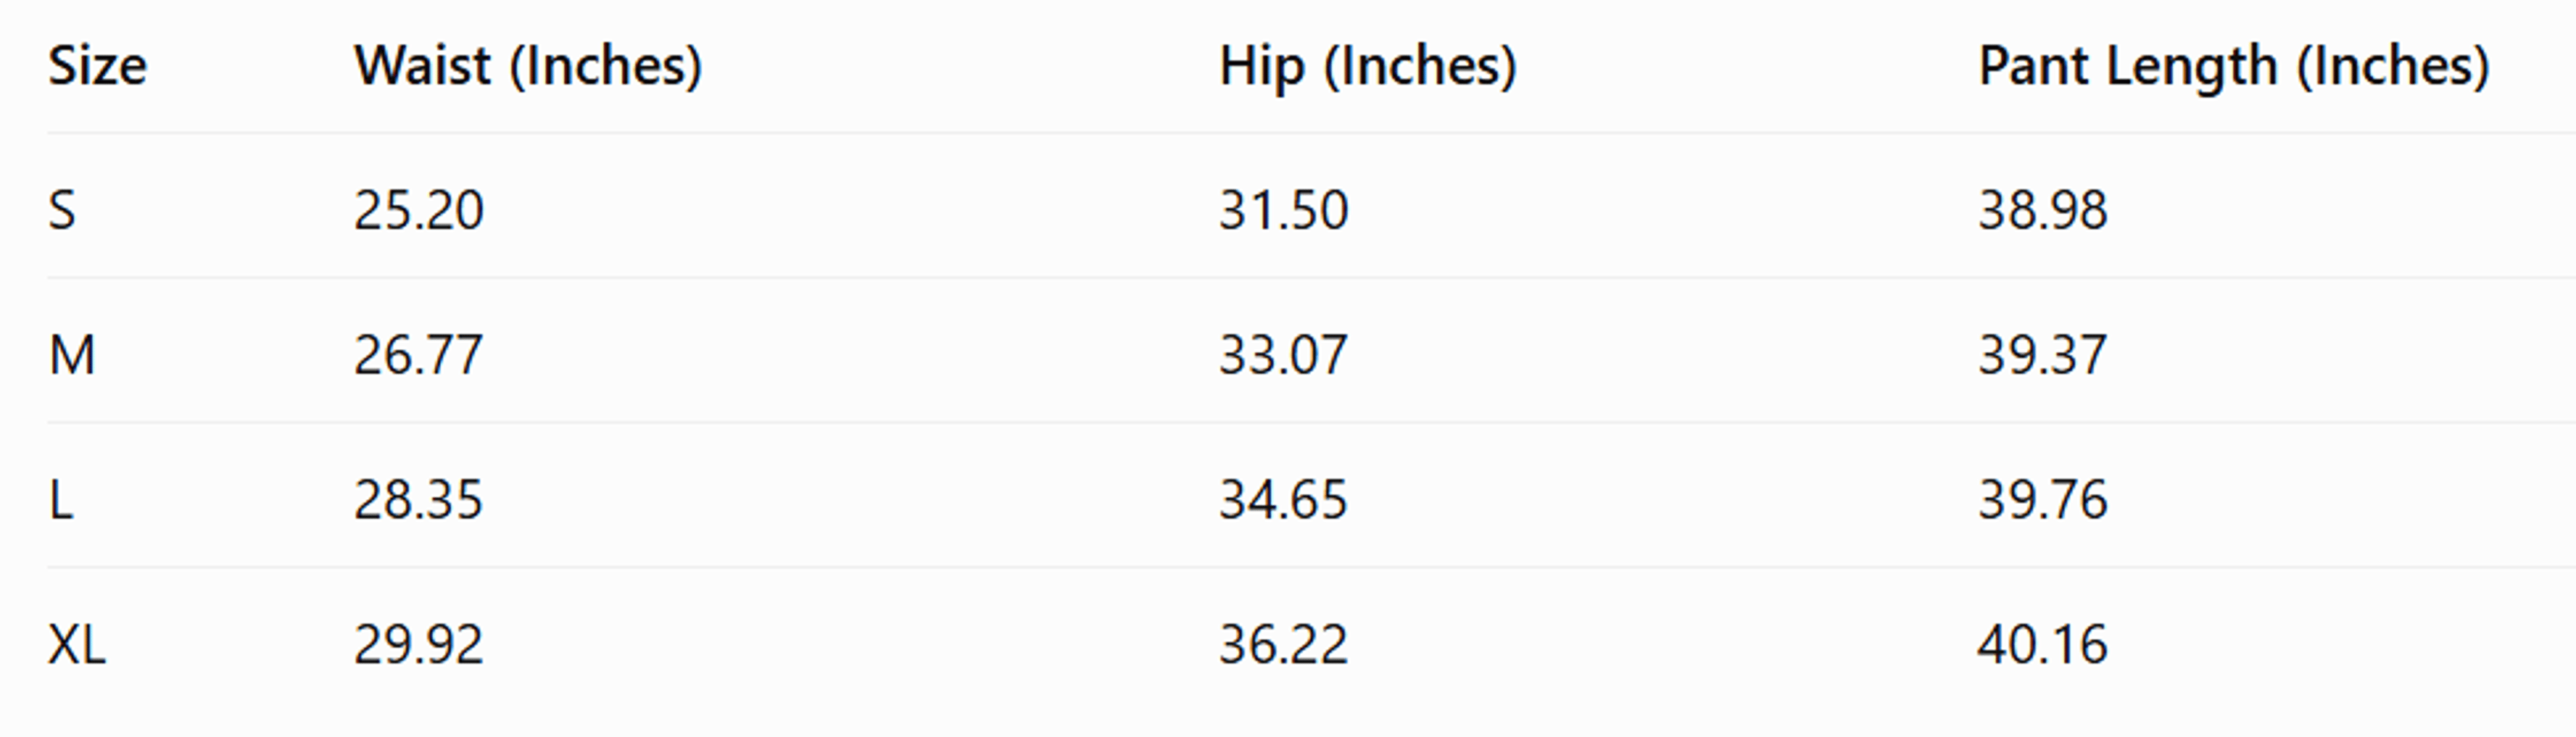This screenshot has width=2576, height=737.
Task: Select pant length value 40.16
Action: (x=2043, y=644)
